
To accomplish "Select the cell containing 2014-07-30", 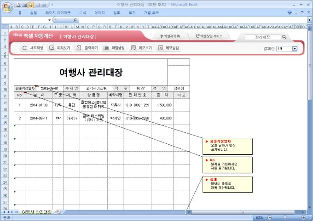I will coord(39,105).
